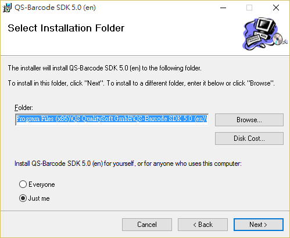Go Back to the previous step
The height and width of the screenshot is (238, 290).
pyautogui.click(x=203, y=225)
